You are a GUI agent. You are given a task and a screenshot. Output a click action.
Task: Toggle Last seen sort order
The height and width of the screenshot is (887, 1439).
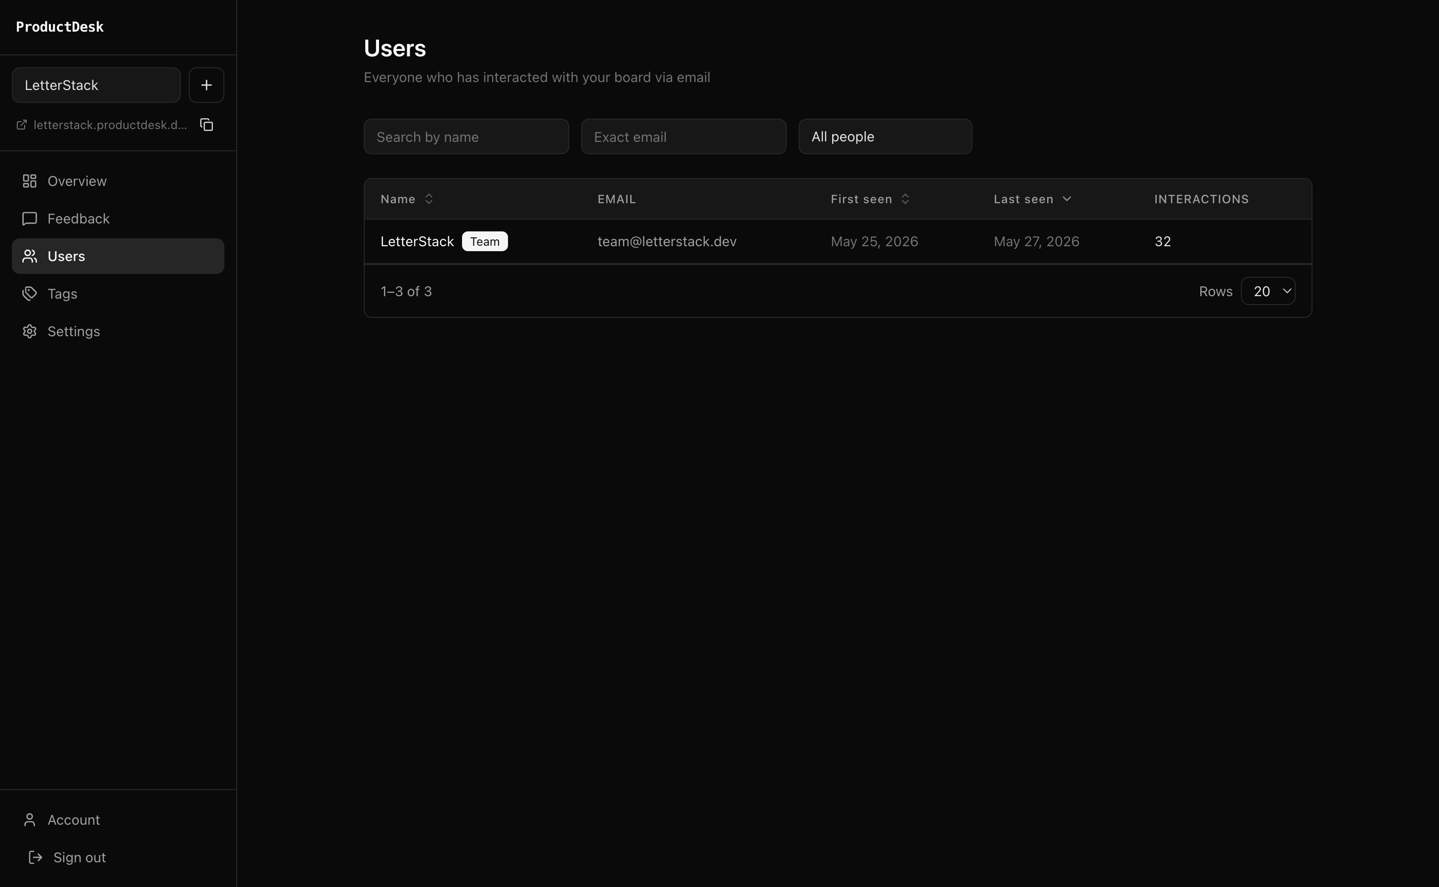pyautogui.click(x=1033, y=199)
